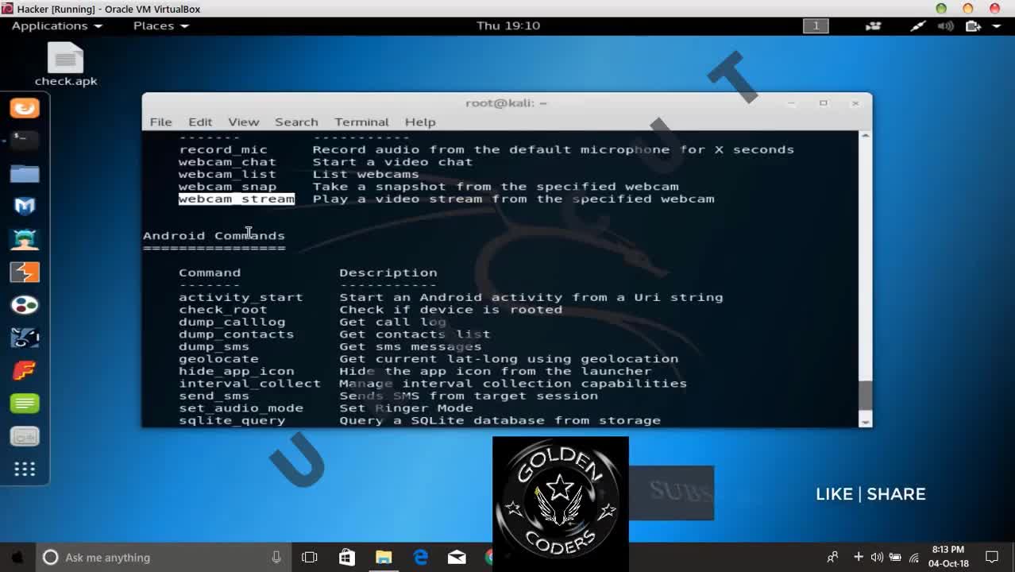The height and width of the screenshot is (572, 1015).
Task: Open the terminal Edit menu
Action: pyautogui.click(x=200, y=122)
